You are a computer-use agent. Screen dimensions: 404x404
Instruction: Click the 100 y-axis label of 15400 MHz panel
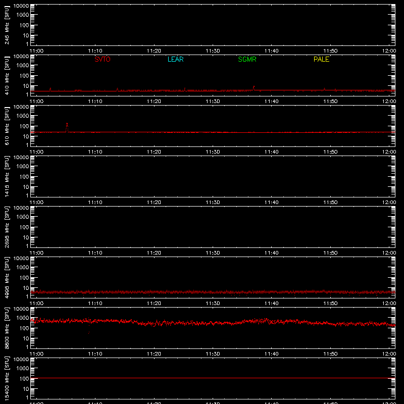(x=24, y=379)
